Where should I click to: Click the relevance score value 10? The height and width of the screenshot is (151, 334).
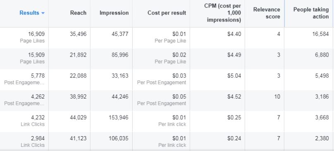point(277,97)
